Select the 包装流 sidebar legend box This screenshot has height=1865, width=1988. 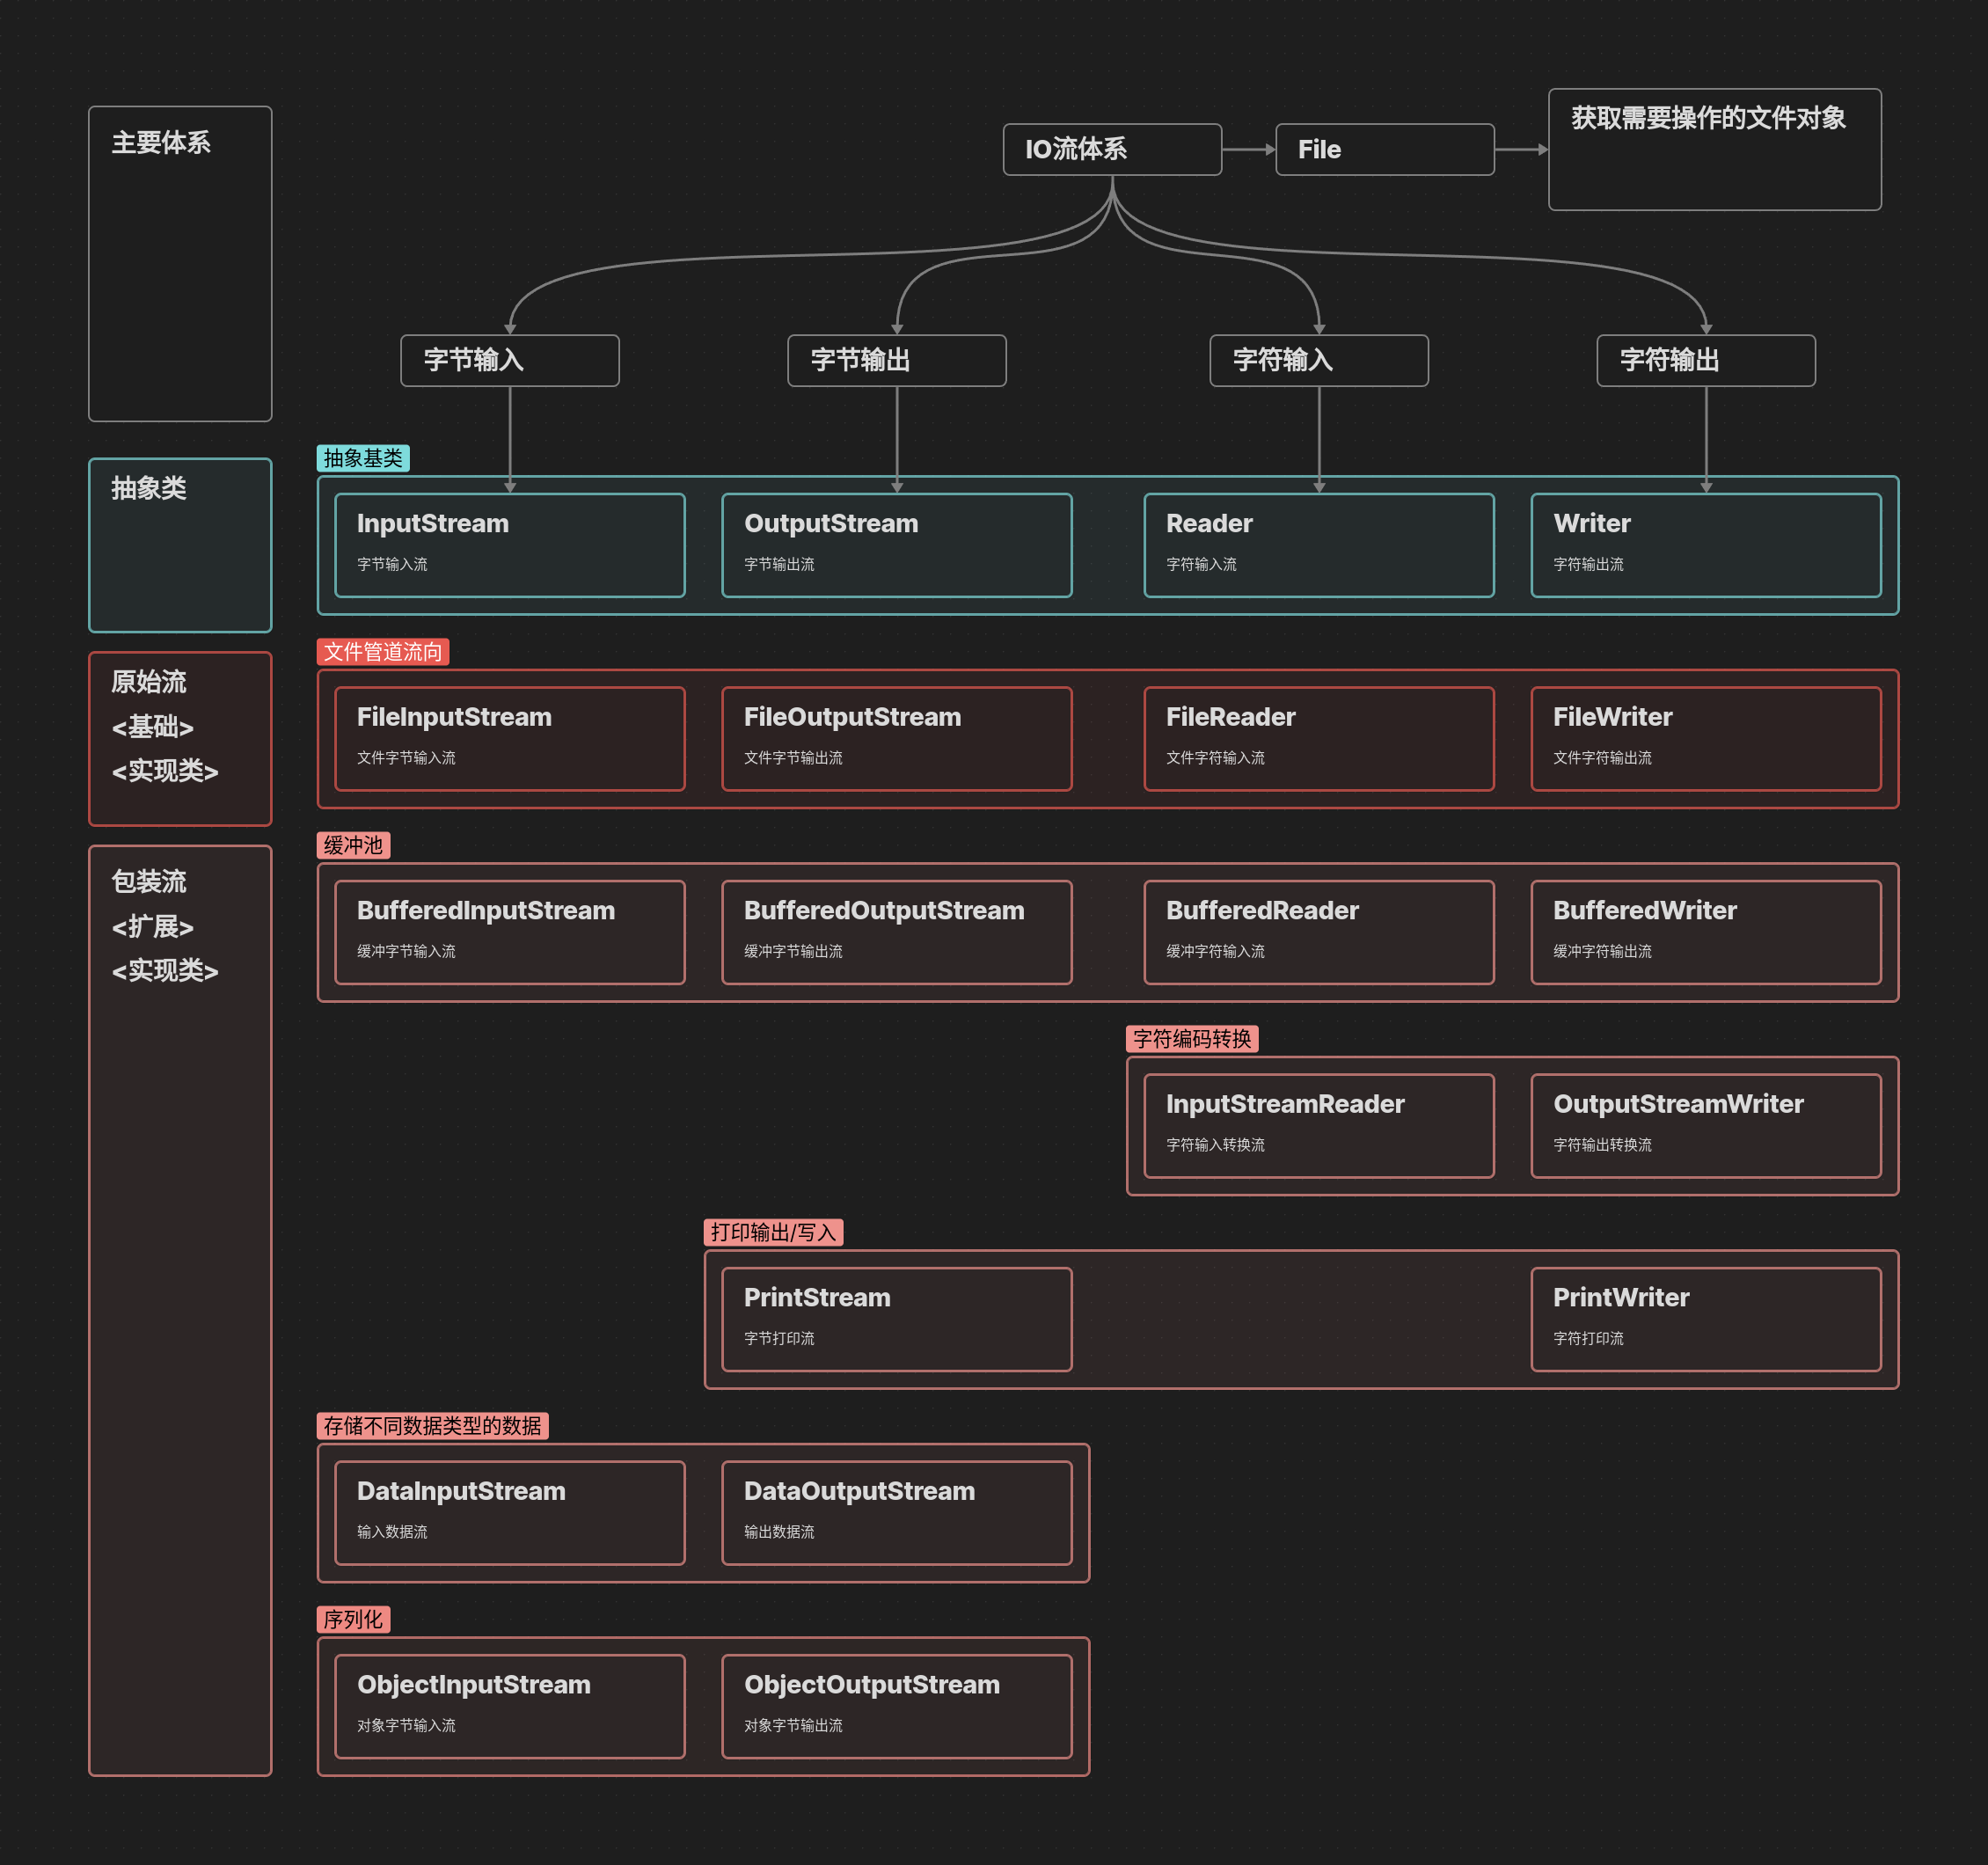pyautogui.click(x=180, y=1310)
